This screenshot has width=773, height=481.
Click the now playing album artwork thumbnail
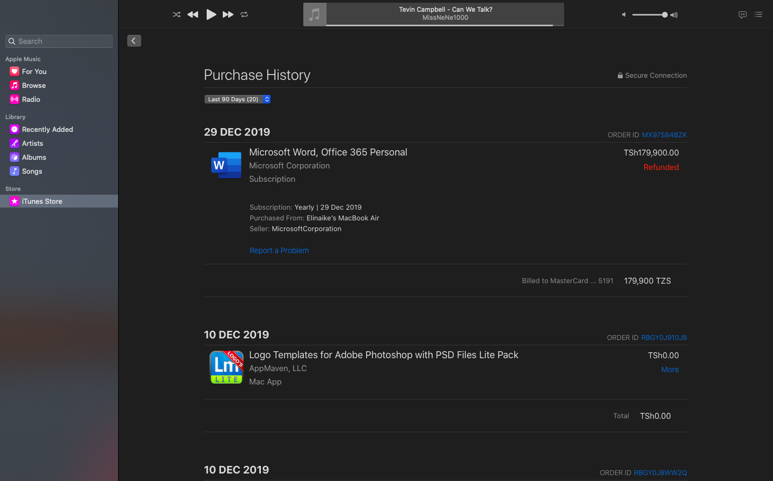coord(315,14)
